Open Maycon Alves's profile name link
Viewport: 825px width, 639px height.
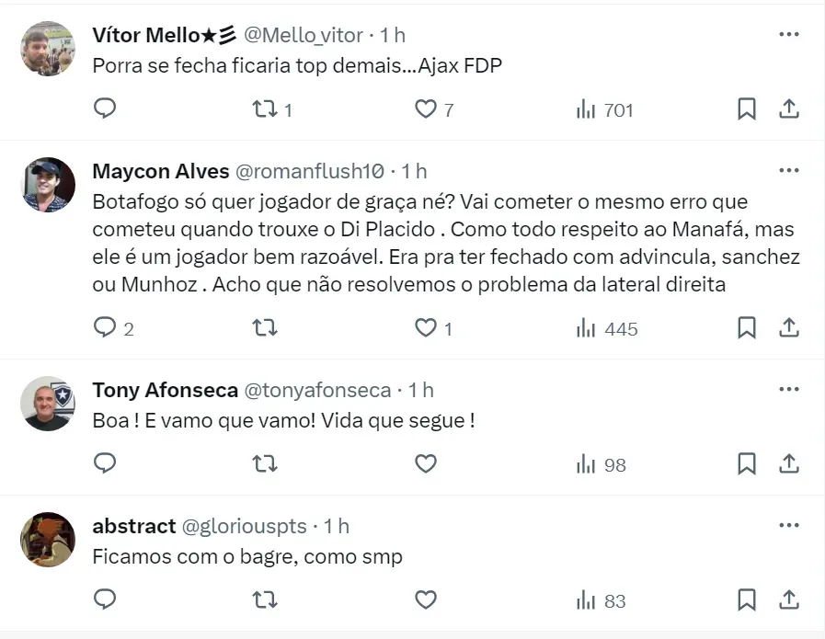[161, 171]
